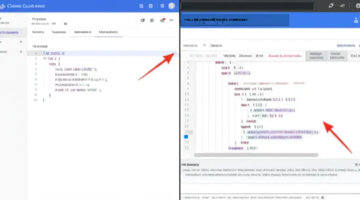Screen dimensions: 360x200
Task: Click the grey icon next to the link-shaped icon
Action: click(342, 6)
